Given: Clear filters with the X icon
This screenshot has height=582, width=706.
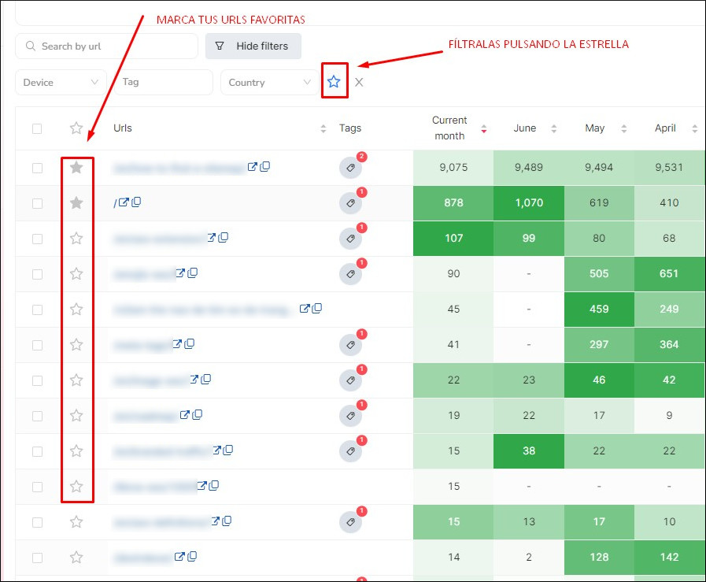Looking at the screenshot, I should 359,81.
